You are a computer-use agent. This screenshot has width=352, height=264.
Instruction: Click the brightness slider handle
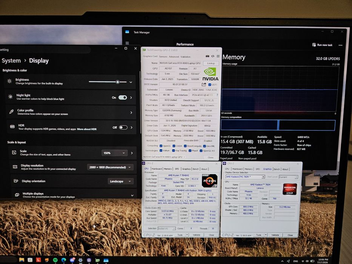(118, 82)
